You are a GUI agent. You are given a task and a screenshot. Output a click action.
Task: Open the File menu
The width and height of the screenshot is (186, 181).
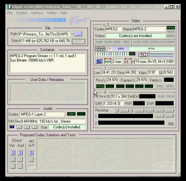click(x=10, y=13)
